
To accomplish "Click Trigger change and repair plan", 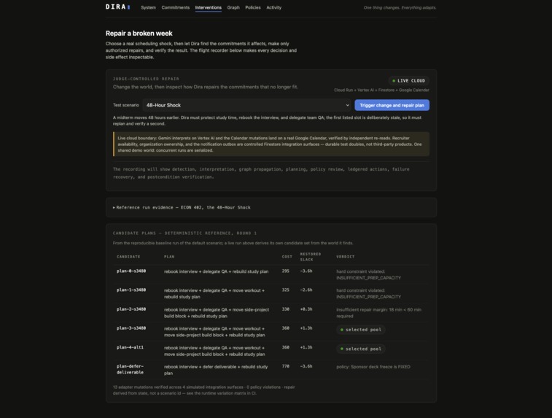I will click(x=392, y=105).
